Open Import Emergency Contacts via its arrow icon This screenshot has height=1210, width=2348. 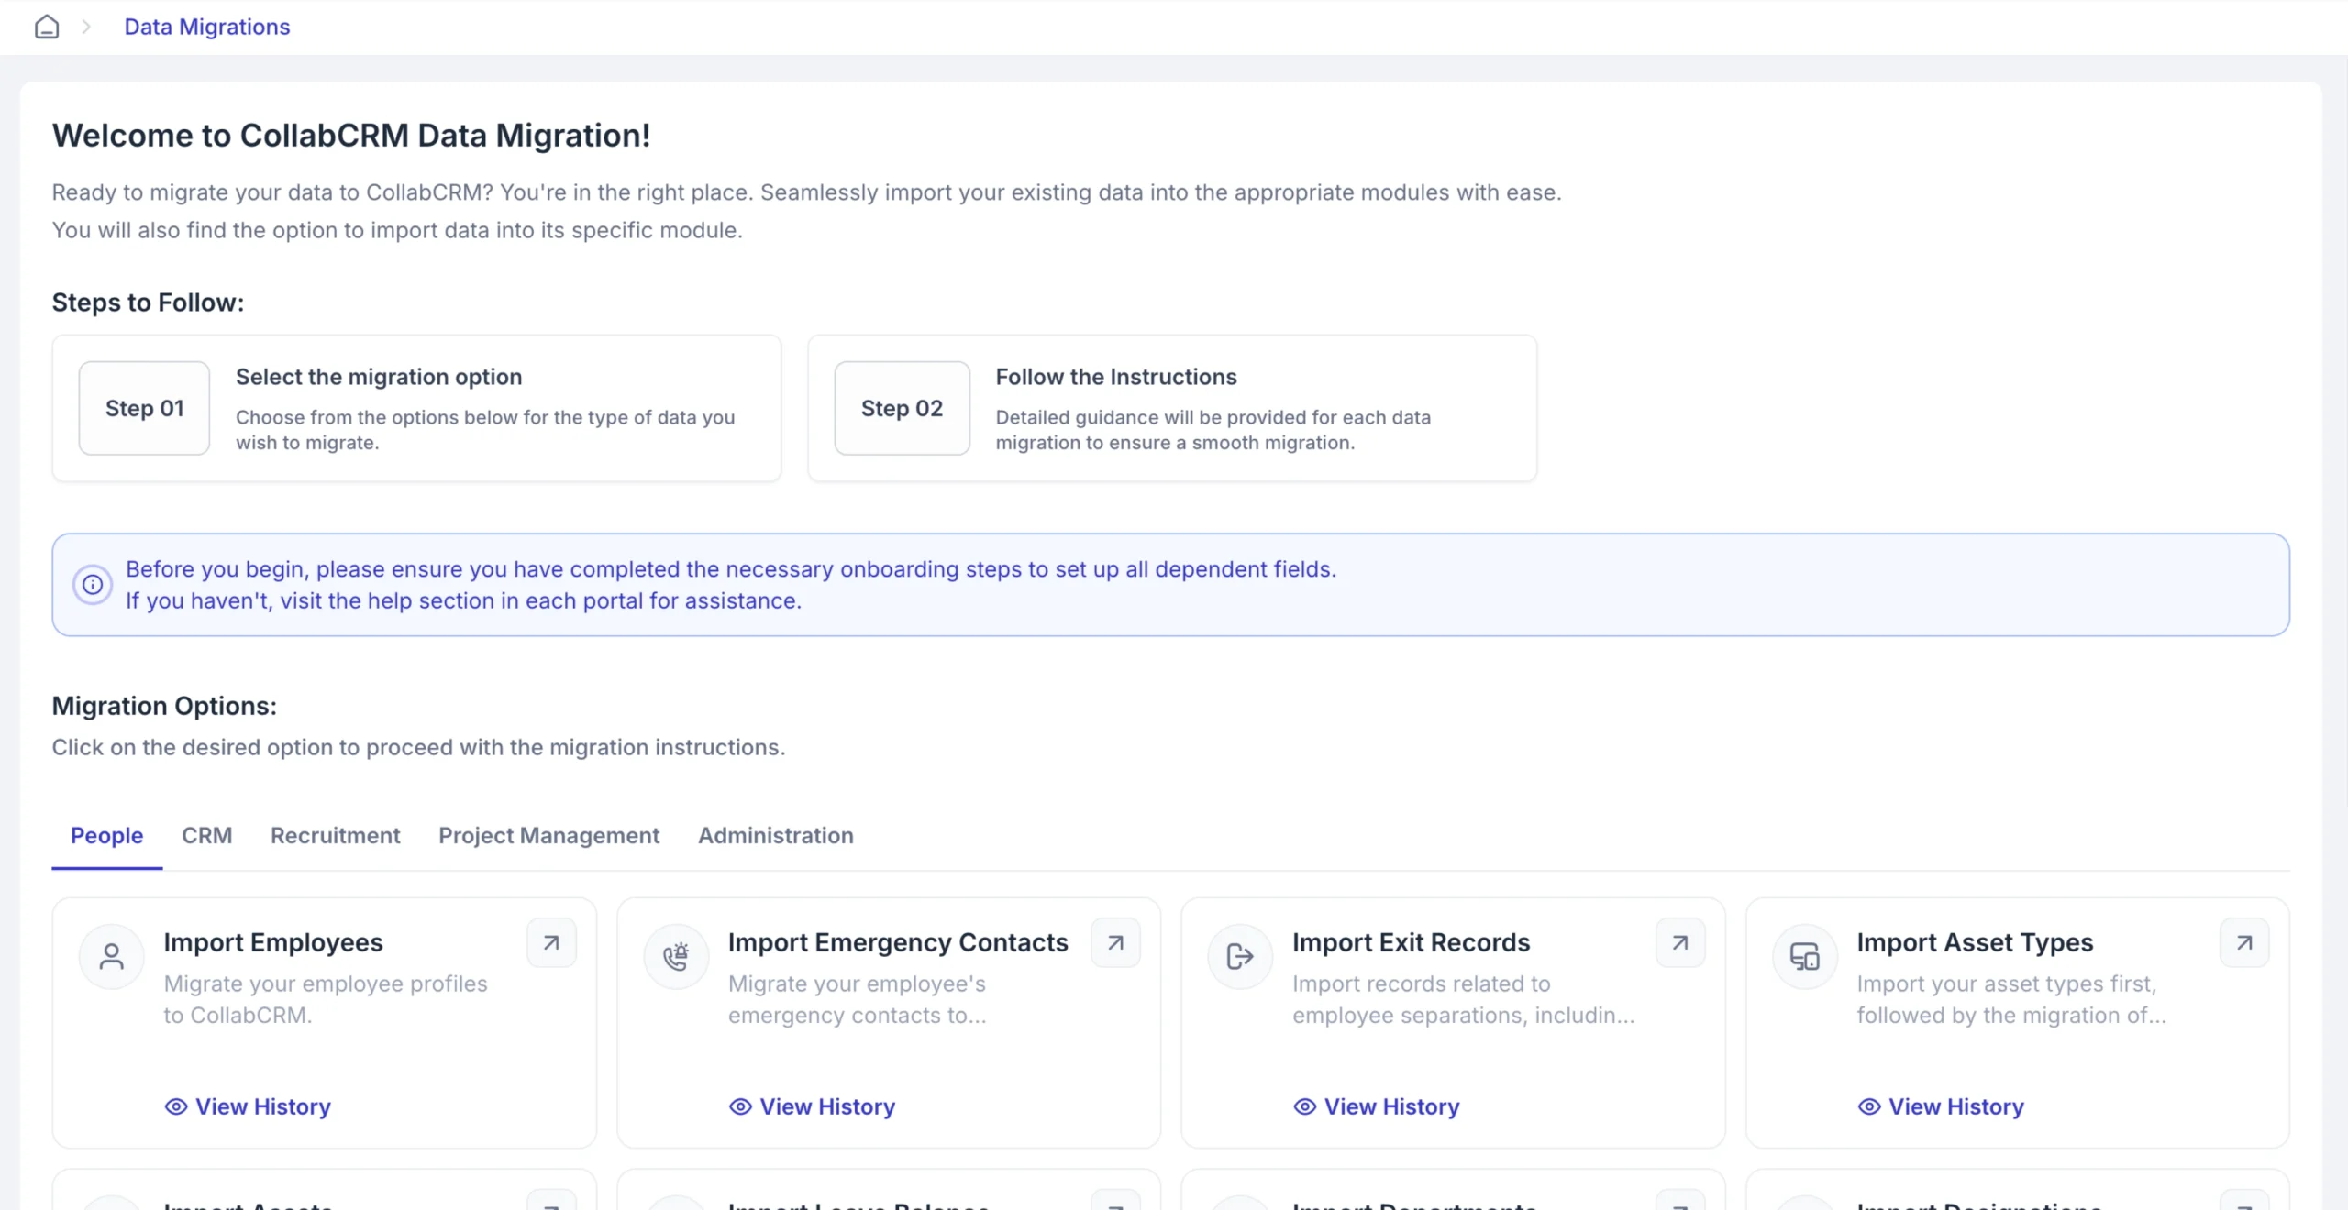[1115, 942]
